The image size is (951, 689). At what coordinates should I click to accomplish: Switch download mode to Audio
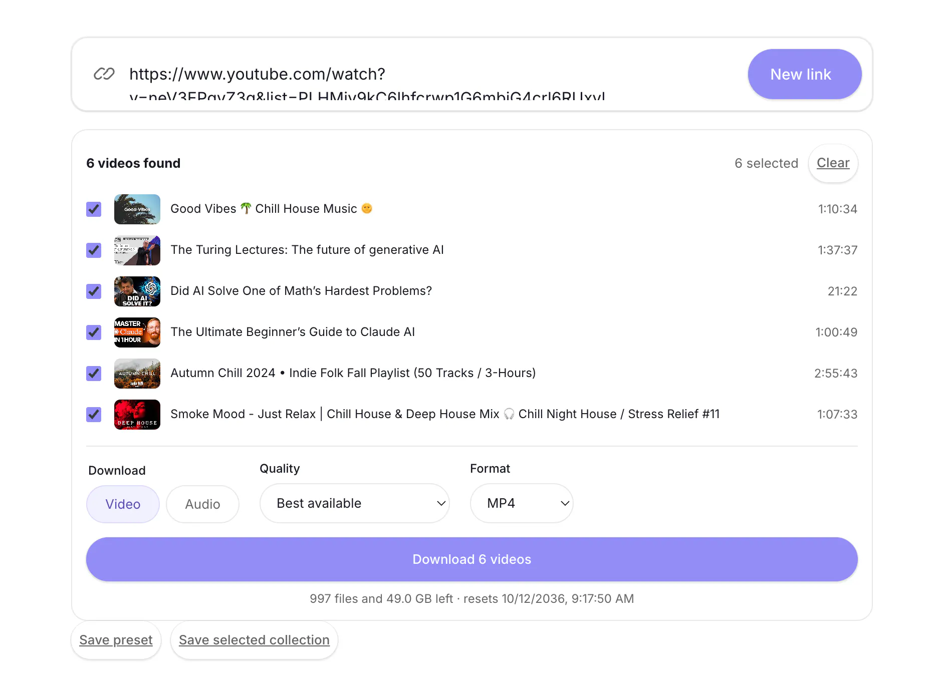point(202,504)
